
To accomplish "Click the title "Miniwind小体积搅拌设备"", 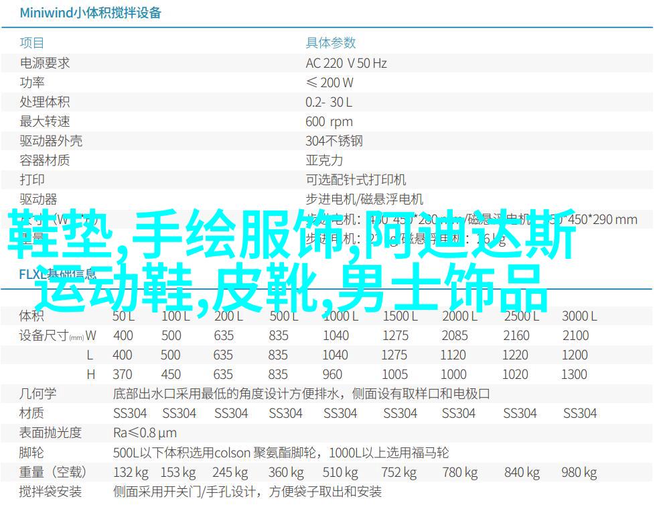I will 90,13.
